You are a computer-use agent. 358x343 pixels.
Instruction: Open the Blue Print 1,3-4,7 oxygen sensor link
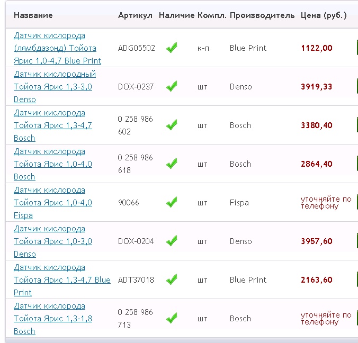pos(62,280)
